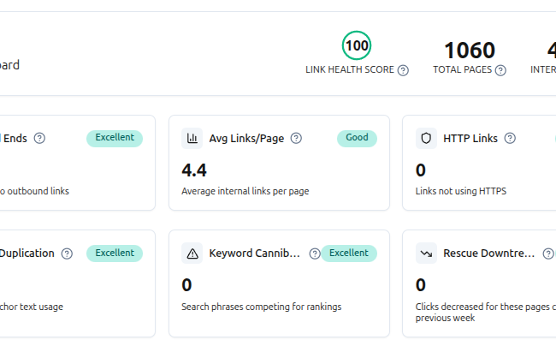Click the Excellent badge on Duplication card
The height and width of the screenshot is (346, 556).
tap(115, 254)
